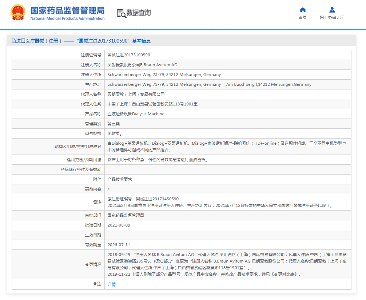
Task: Click the 管理类别 value 第三类
Action: click(x=114, y=124)
